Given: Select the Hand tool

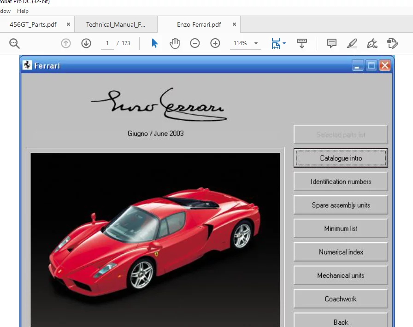Looking at the screenshot, I should tap(175, 43).
